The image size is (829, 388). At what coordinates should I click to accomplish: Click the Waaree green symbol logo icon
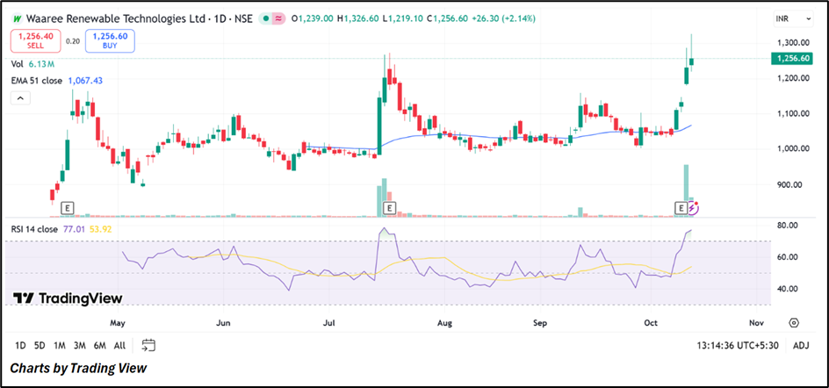click(18, 19)
